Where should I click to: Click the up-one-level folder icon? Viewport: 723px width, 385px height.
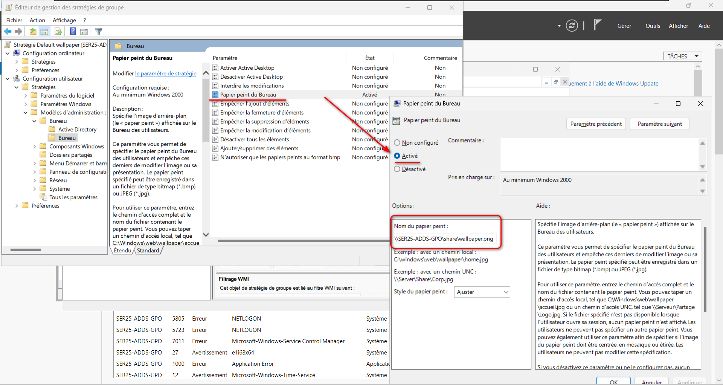(33, 32)
